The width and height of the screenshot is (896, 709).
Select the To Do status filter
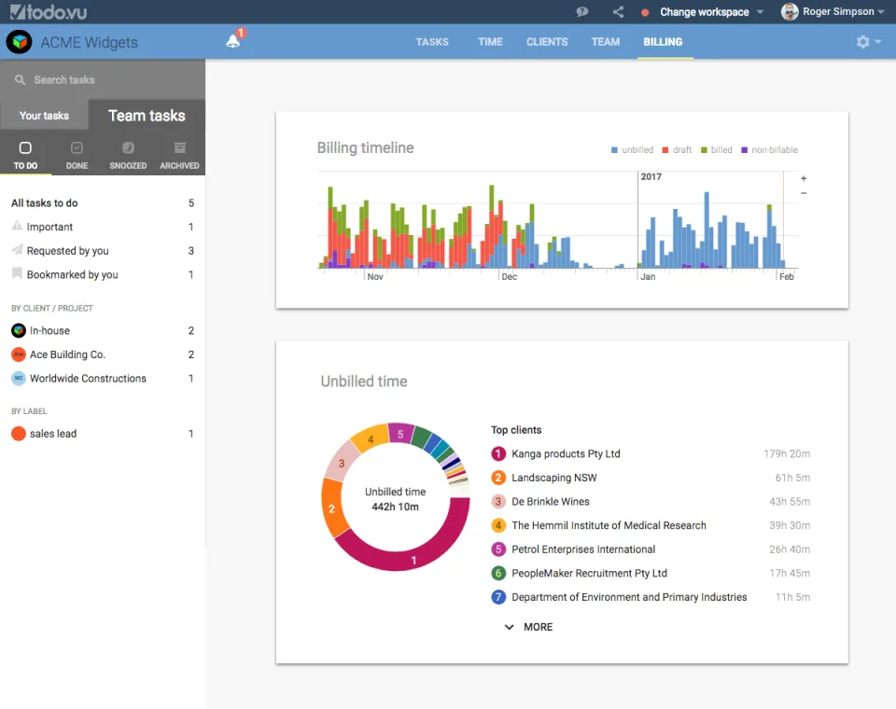[25, 156]
